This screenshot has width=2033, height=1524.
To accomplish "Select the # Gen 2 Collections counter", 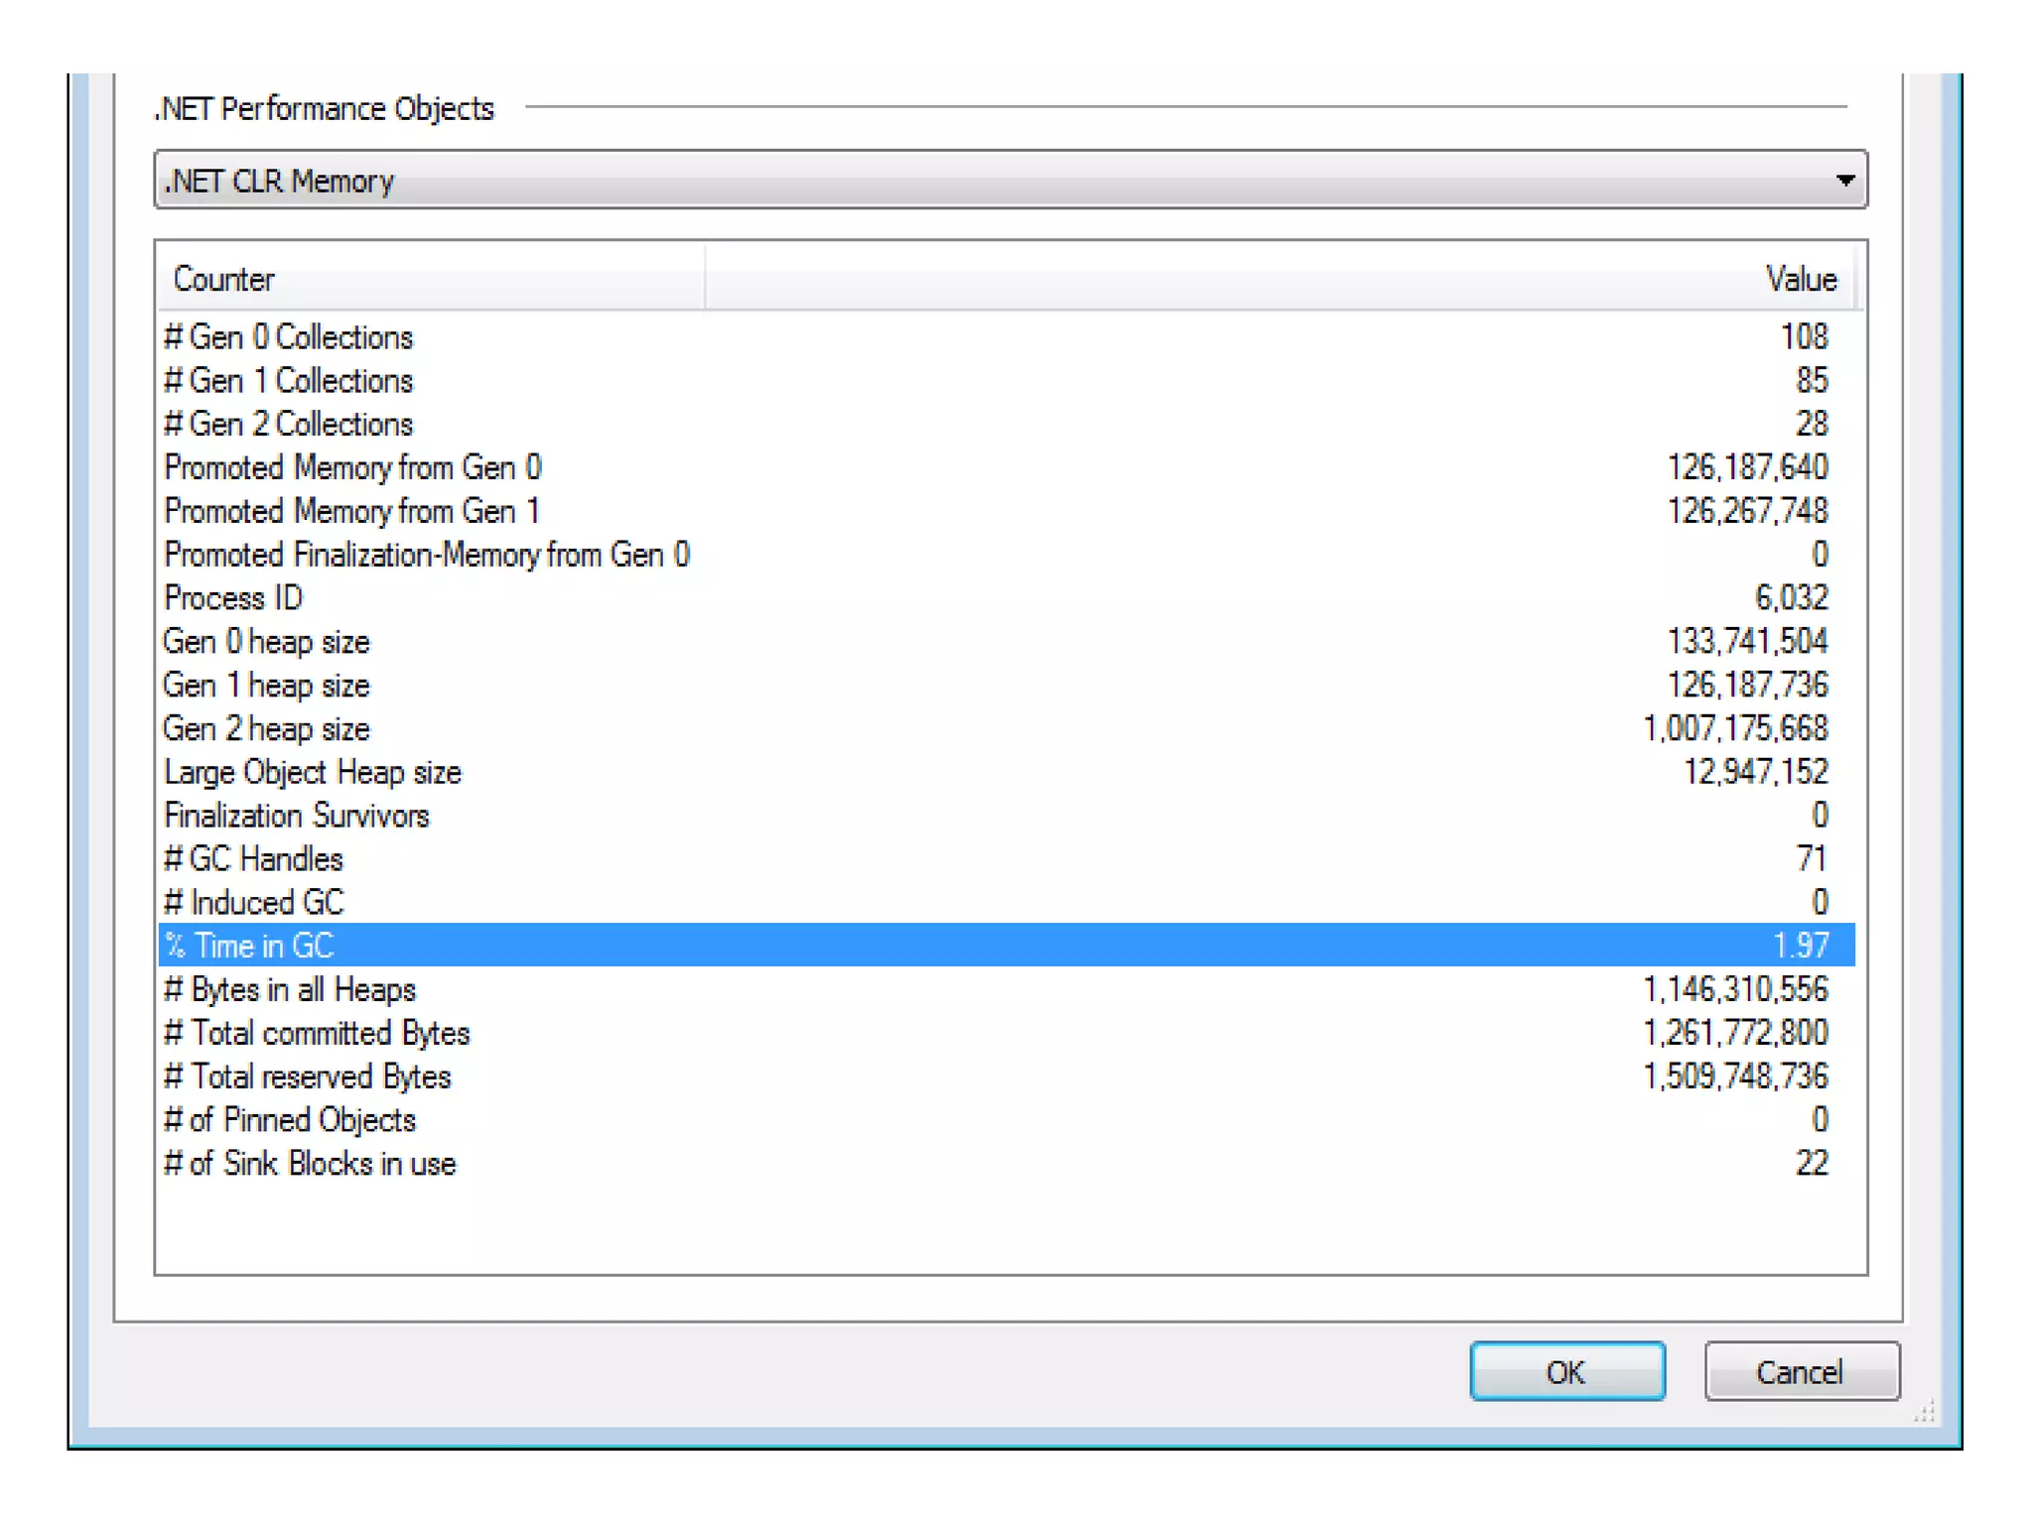I will (x=289, y=425).
